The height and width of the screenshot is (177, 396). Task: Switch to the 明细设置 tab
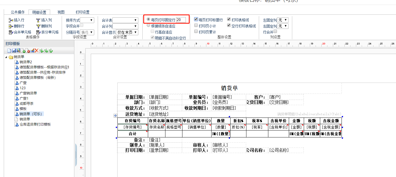[39, 12]
